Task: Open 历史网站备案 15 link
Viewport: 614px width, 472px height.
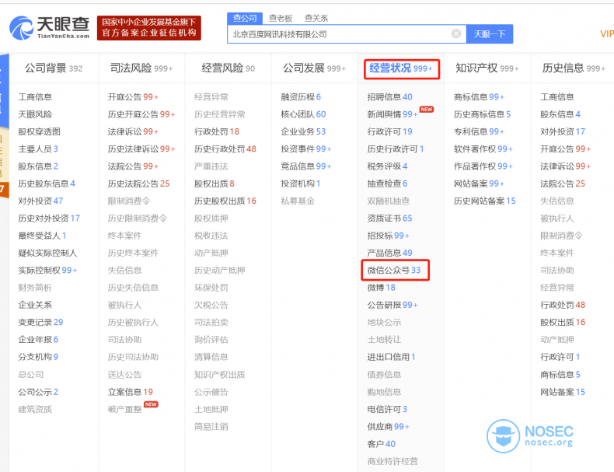Action: (x=485, y=201)
